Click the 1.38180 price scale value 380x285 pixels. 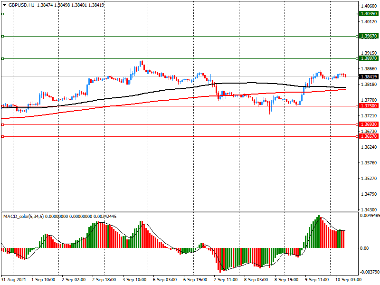(369, 85)
